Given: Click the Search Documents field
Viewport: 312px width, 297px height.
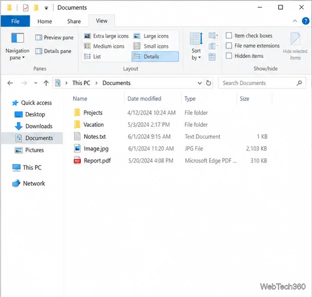Looking at the screenshot, I should point(262,83).
